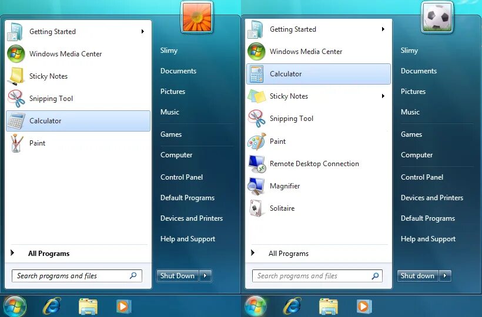Screen dimensions: 482x317
Task: Click Windows Media Center icon in right menu
Action: point(256,52)
